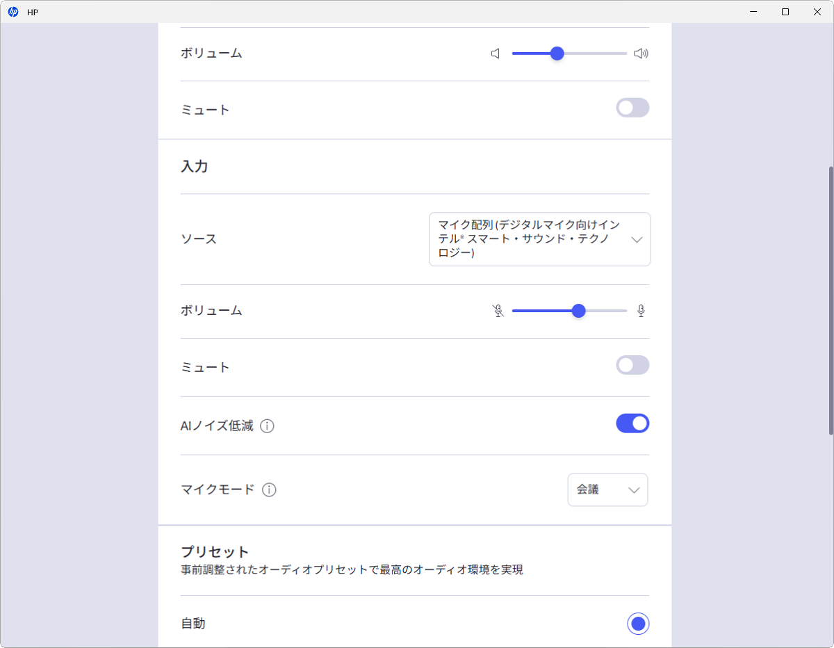Click the 自動 preset label

193,624
